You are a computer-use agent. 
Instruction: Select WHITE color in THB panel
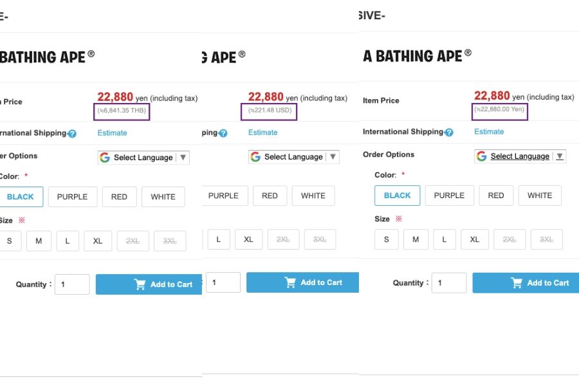(x=163, y=197)
